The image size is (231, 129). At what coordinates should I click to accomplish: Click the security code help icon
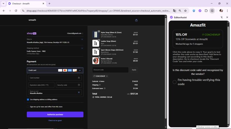pos(79,85)
